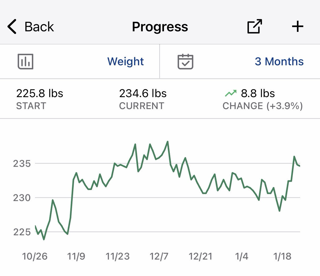Tap the CHANGE (+3.9%) percentage label
Image resolution: width=320 pixels, height=276 pixels.
[x=262, y=106]
